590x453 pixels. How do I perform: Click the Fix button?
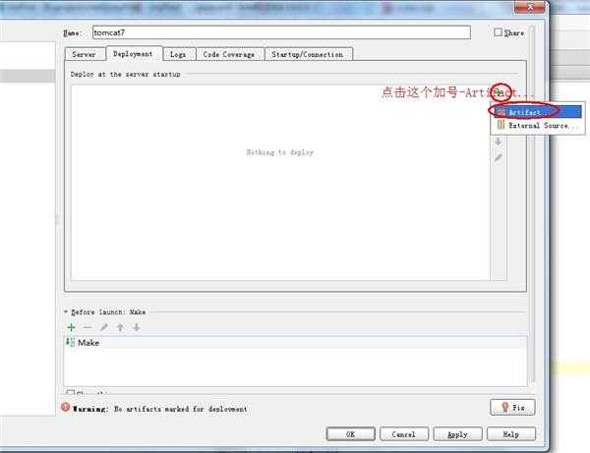[512, 408]
